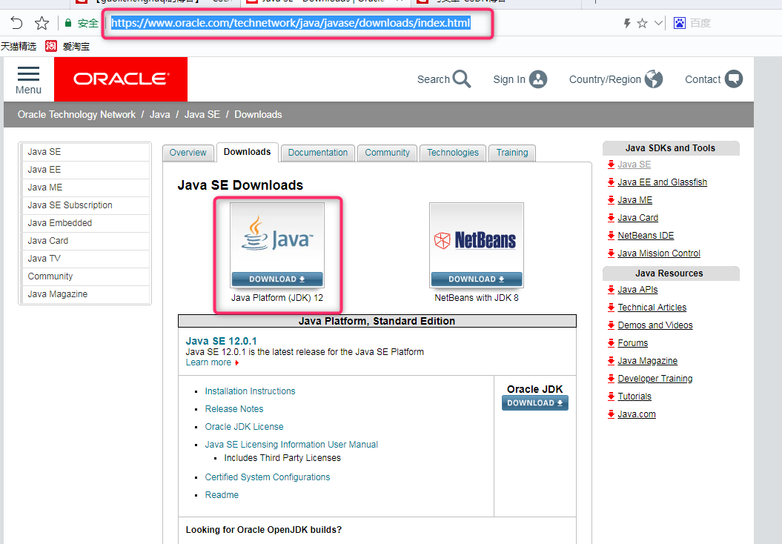
Task: Open Java SE Licensing Information User Manual
Action: point(291,444)
